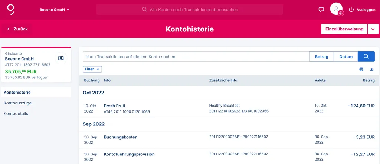Click IBAN AT46 2011 1000 0120 1069
Image resolution: width=380 pixels, height=164 pixels.
(x=127, y=112)
